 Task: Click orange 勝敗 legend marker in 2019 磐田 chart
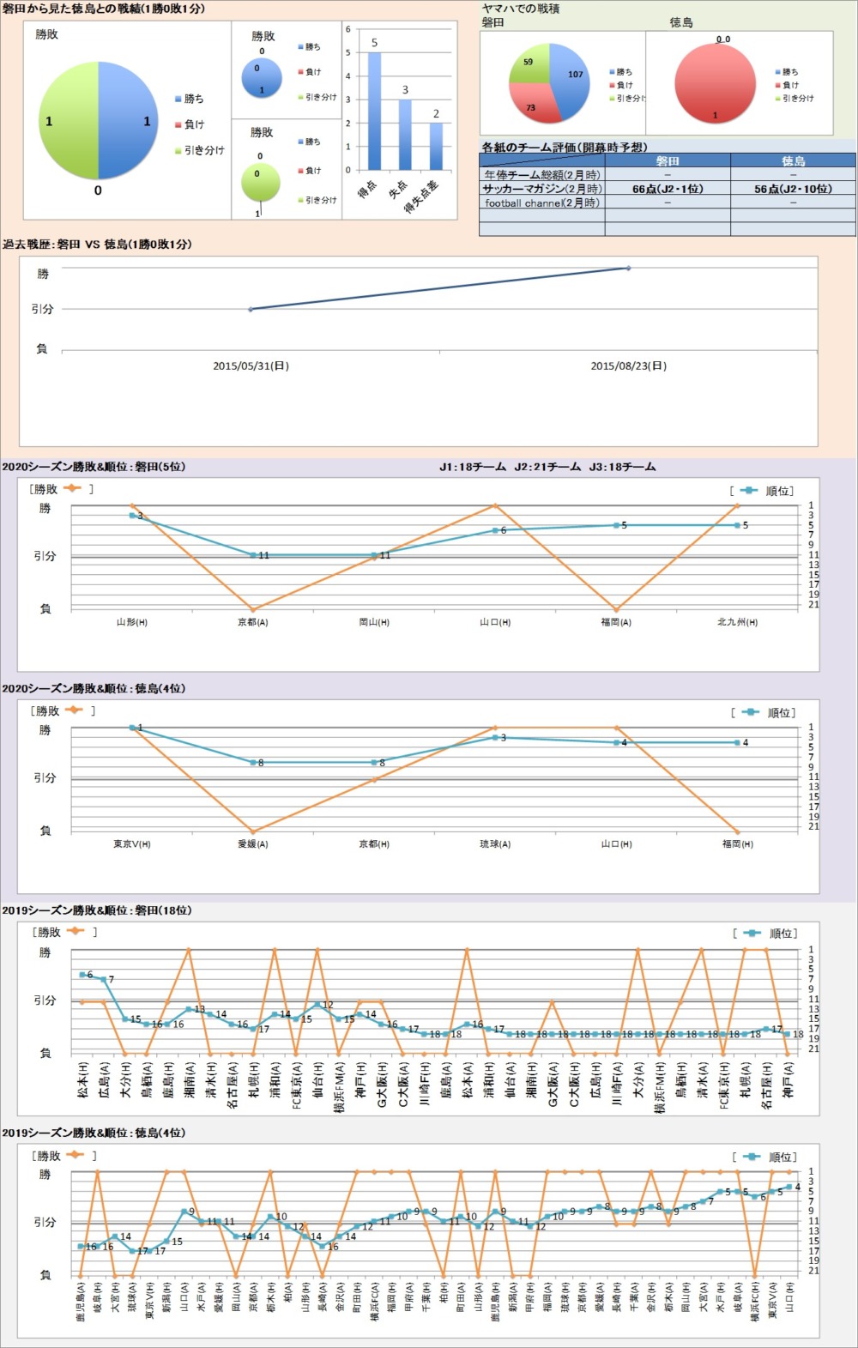coord(75,931)
